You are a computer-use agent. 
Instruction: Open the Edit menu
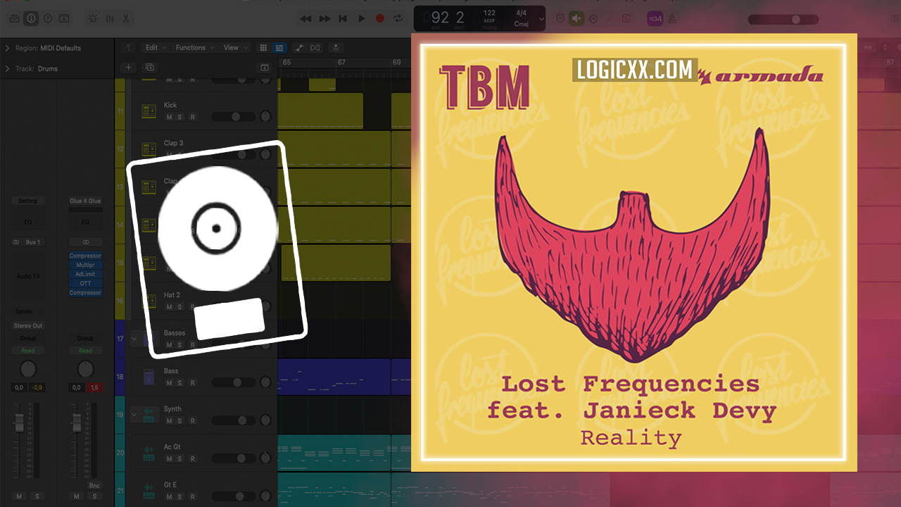pyautogui.click(x=156, y=47)
